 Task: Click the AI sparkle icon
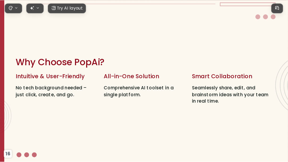tap(32, 8)
